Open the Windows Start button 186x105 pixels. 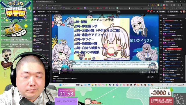[x=60, y=85]
